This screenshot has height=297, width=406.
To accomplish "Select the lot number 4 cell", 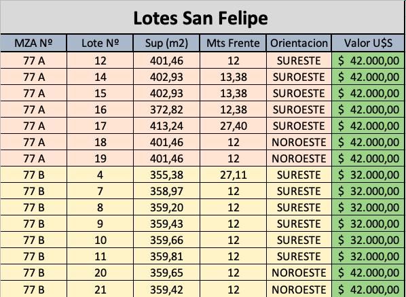I will pos(100,175).
